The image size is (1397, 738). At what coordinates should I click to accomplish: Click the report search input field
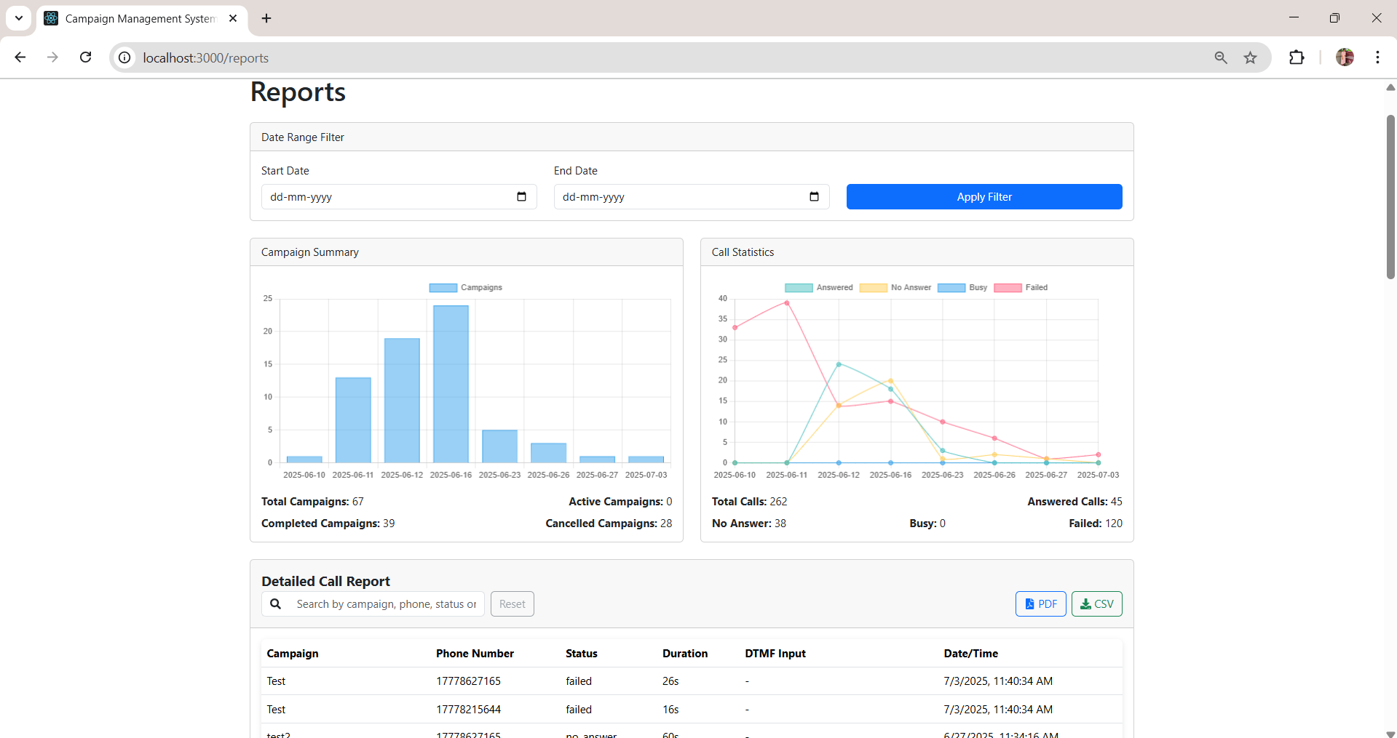click(386, 604)
